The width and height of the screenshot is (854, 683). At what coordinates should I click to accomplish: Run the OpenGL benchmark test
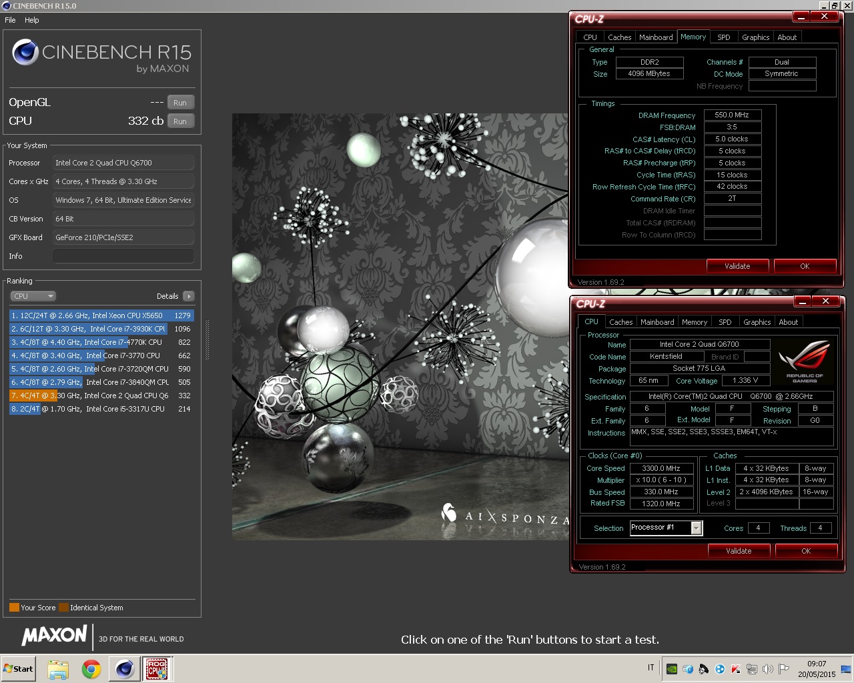[180, 103]
